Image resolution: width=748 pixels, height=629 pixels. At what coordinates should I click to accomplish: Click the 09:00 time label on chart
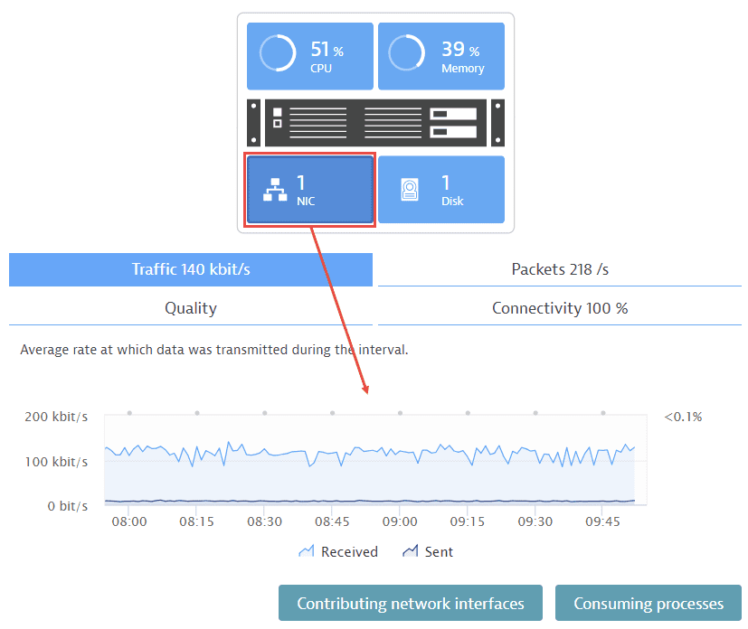pyautogui.click(x=400, y=521)
